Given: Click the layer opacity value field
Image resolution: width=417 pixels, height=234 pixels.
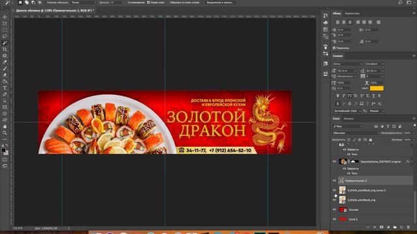Looking at the screenshot, I should pyautogui.click(x=407, y=133).
